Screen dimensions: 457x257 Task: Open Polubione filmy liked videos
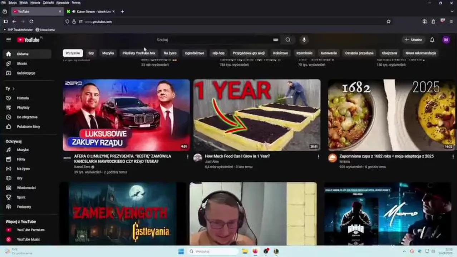point(27,126)
